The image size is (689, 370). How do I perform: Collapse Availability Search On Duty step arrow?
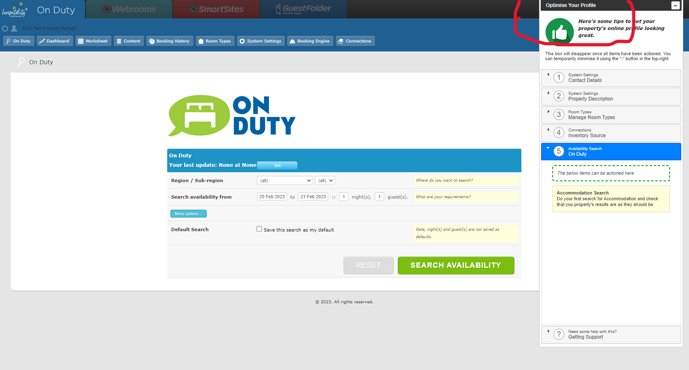tap(548, 148)
